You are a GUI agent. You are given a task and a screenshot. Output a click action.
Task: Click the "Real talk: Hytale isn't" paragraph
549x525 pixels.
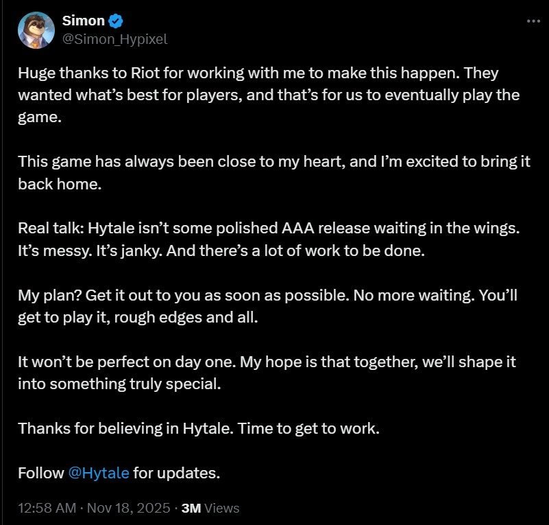[x=267, y=229]
